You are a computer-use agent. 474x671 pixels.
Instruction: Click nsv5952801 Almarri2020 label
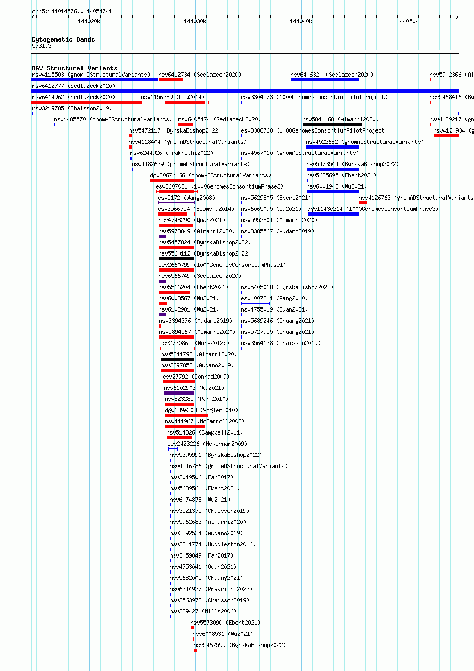pyautogui.click(x=279, y=220)
